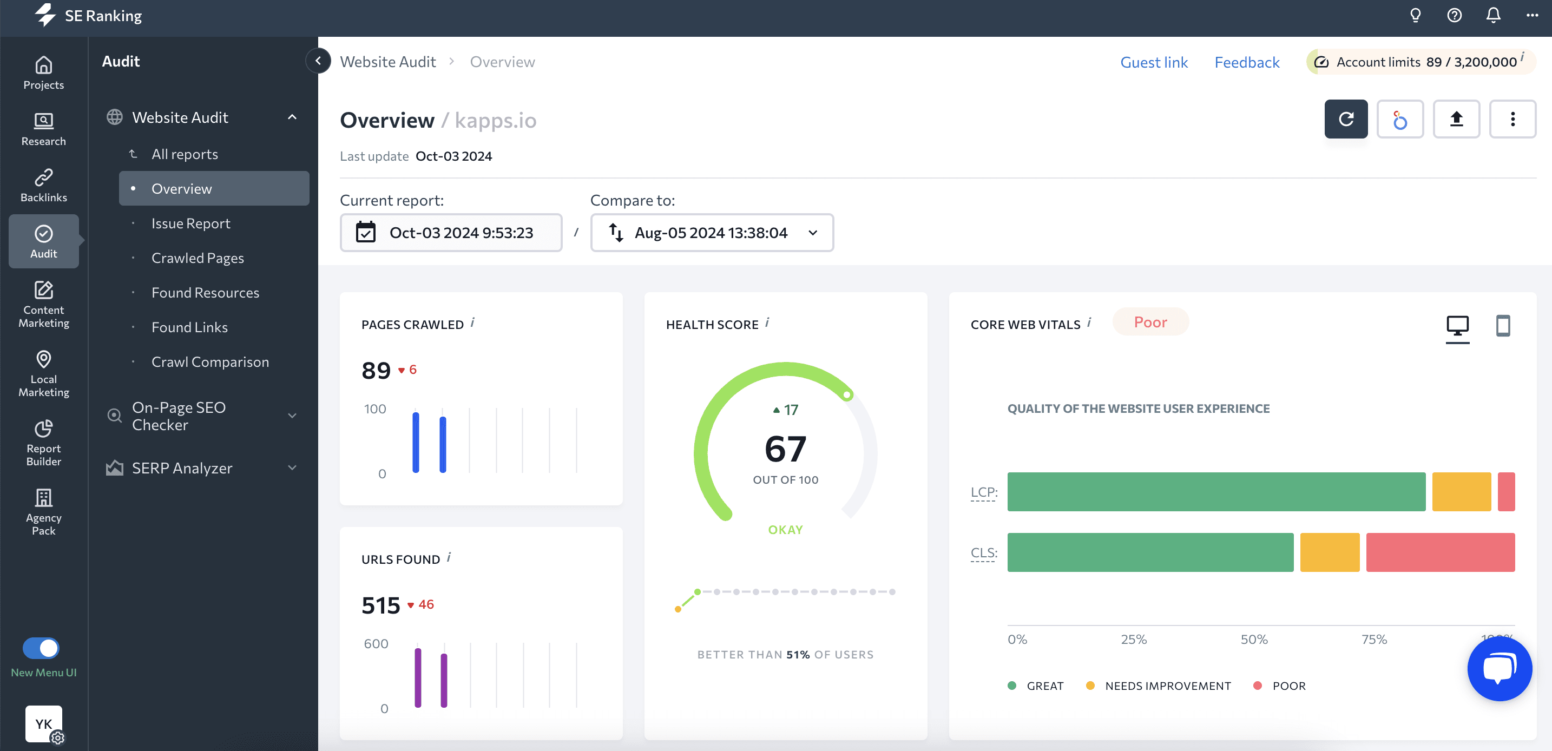Screen dimensions: 1552x751
Task: Expand On-Page SEO Checker group
Action: pos(292,416)
